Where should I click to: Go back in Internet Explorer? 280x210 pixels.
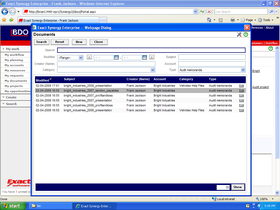pyautogui.click(x=5, y=12)
